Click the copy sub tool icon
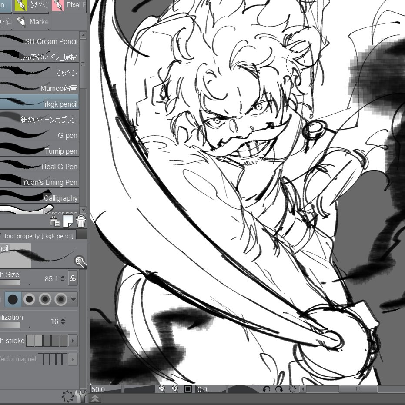Screen dimensions: 405x405 pyautogui.click(x=55, y=221)
